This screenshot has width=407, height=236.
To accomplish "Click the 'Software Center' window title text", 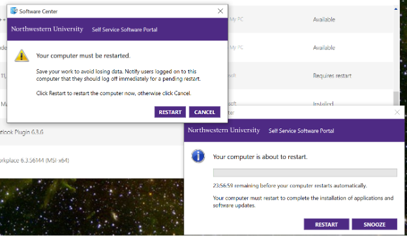I will point(38,12).
